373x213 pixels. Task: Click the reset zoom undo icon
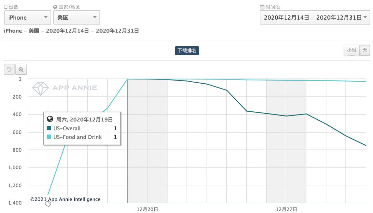coord(9,70)
